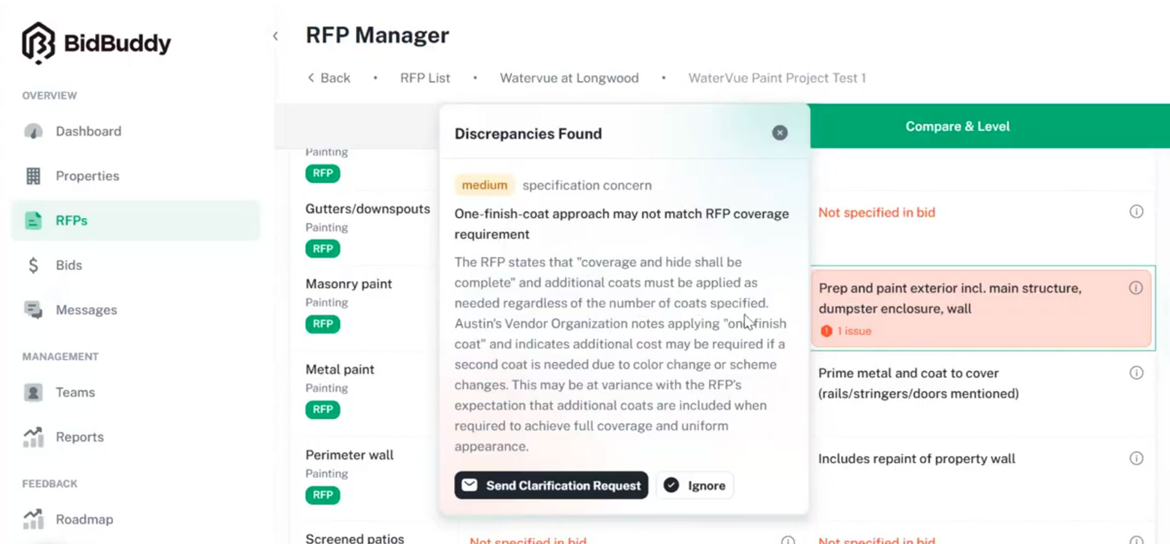Open RFP List breadcrumb

[x=425, y=78]
